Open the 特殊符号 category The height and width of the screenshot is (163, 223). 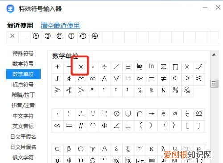click(23, 53)
